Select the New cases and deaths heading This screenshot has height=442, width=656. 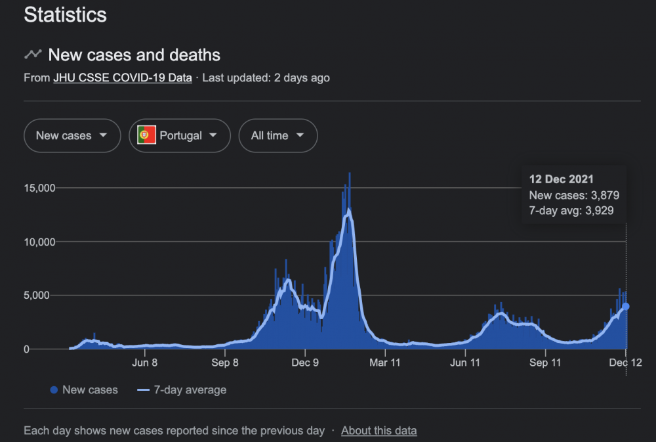[134, 55]
